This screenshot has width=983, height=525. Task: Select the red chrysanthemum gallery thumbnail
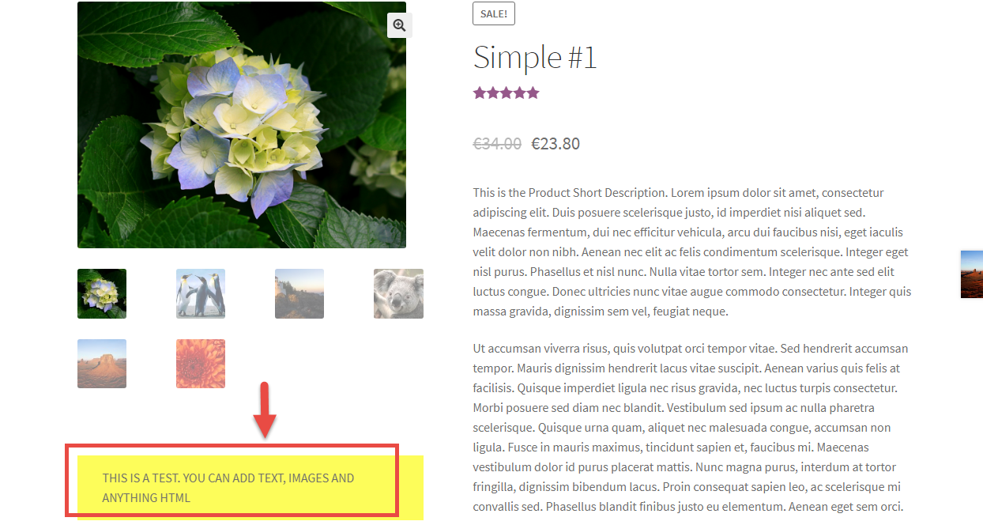pos(201,364)
